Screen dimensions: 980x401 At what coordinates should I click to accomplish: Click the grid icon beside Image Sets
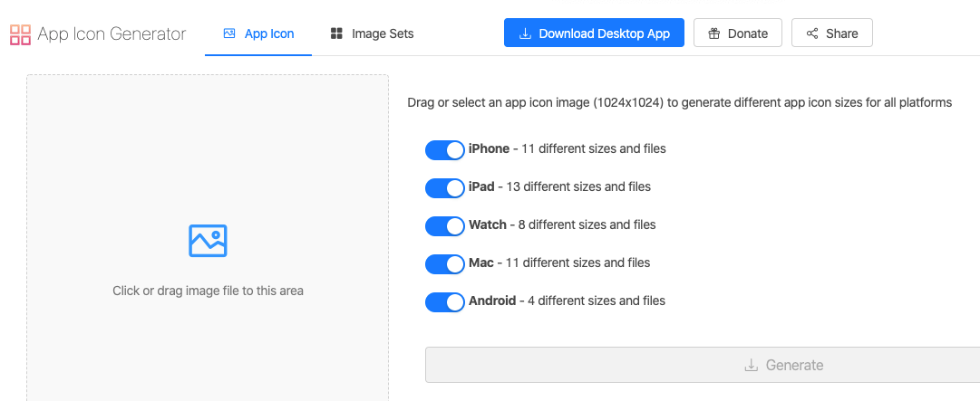(x=336, y=33)
